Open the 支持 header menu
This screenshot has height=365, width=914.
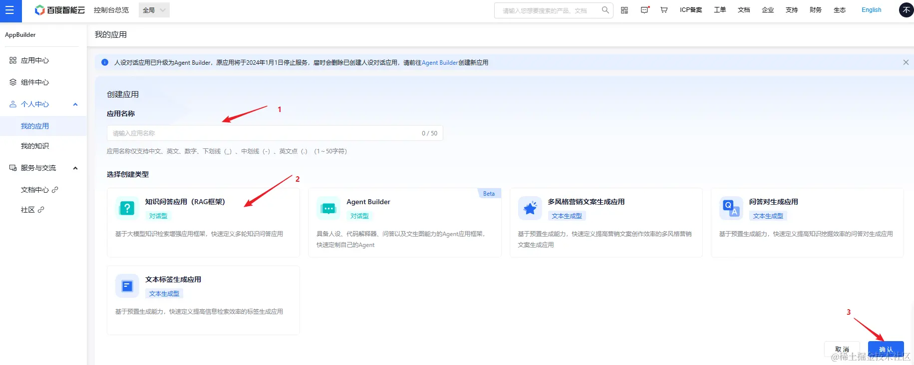pos(792,10)
